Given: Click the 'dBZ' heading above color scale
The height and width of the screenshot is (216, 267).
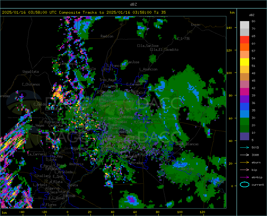Looking at the screenshot, I should (252, 15).
